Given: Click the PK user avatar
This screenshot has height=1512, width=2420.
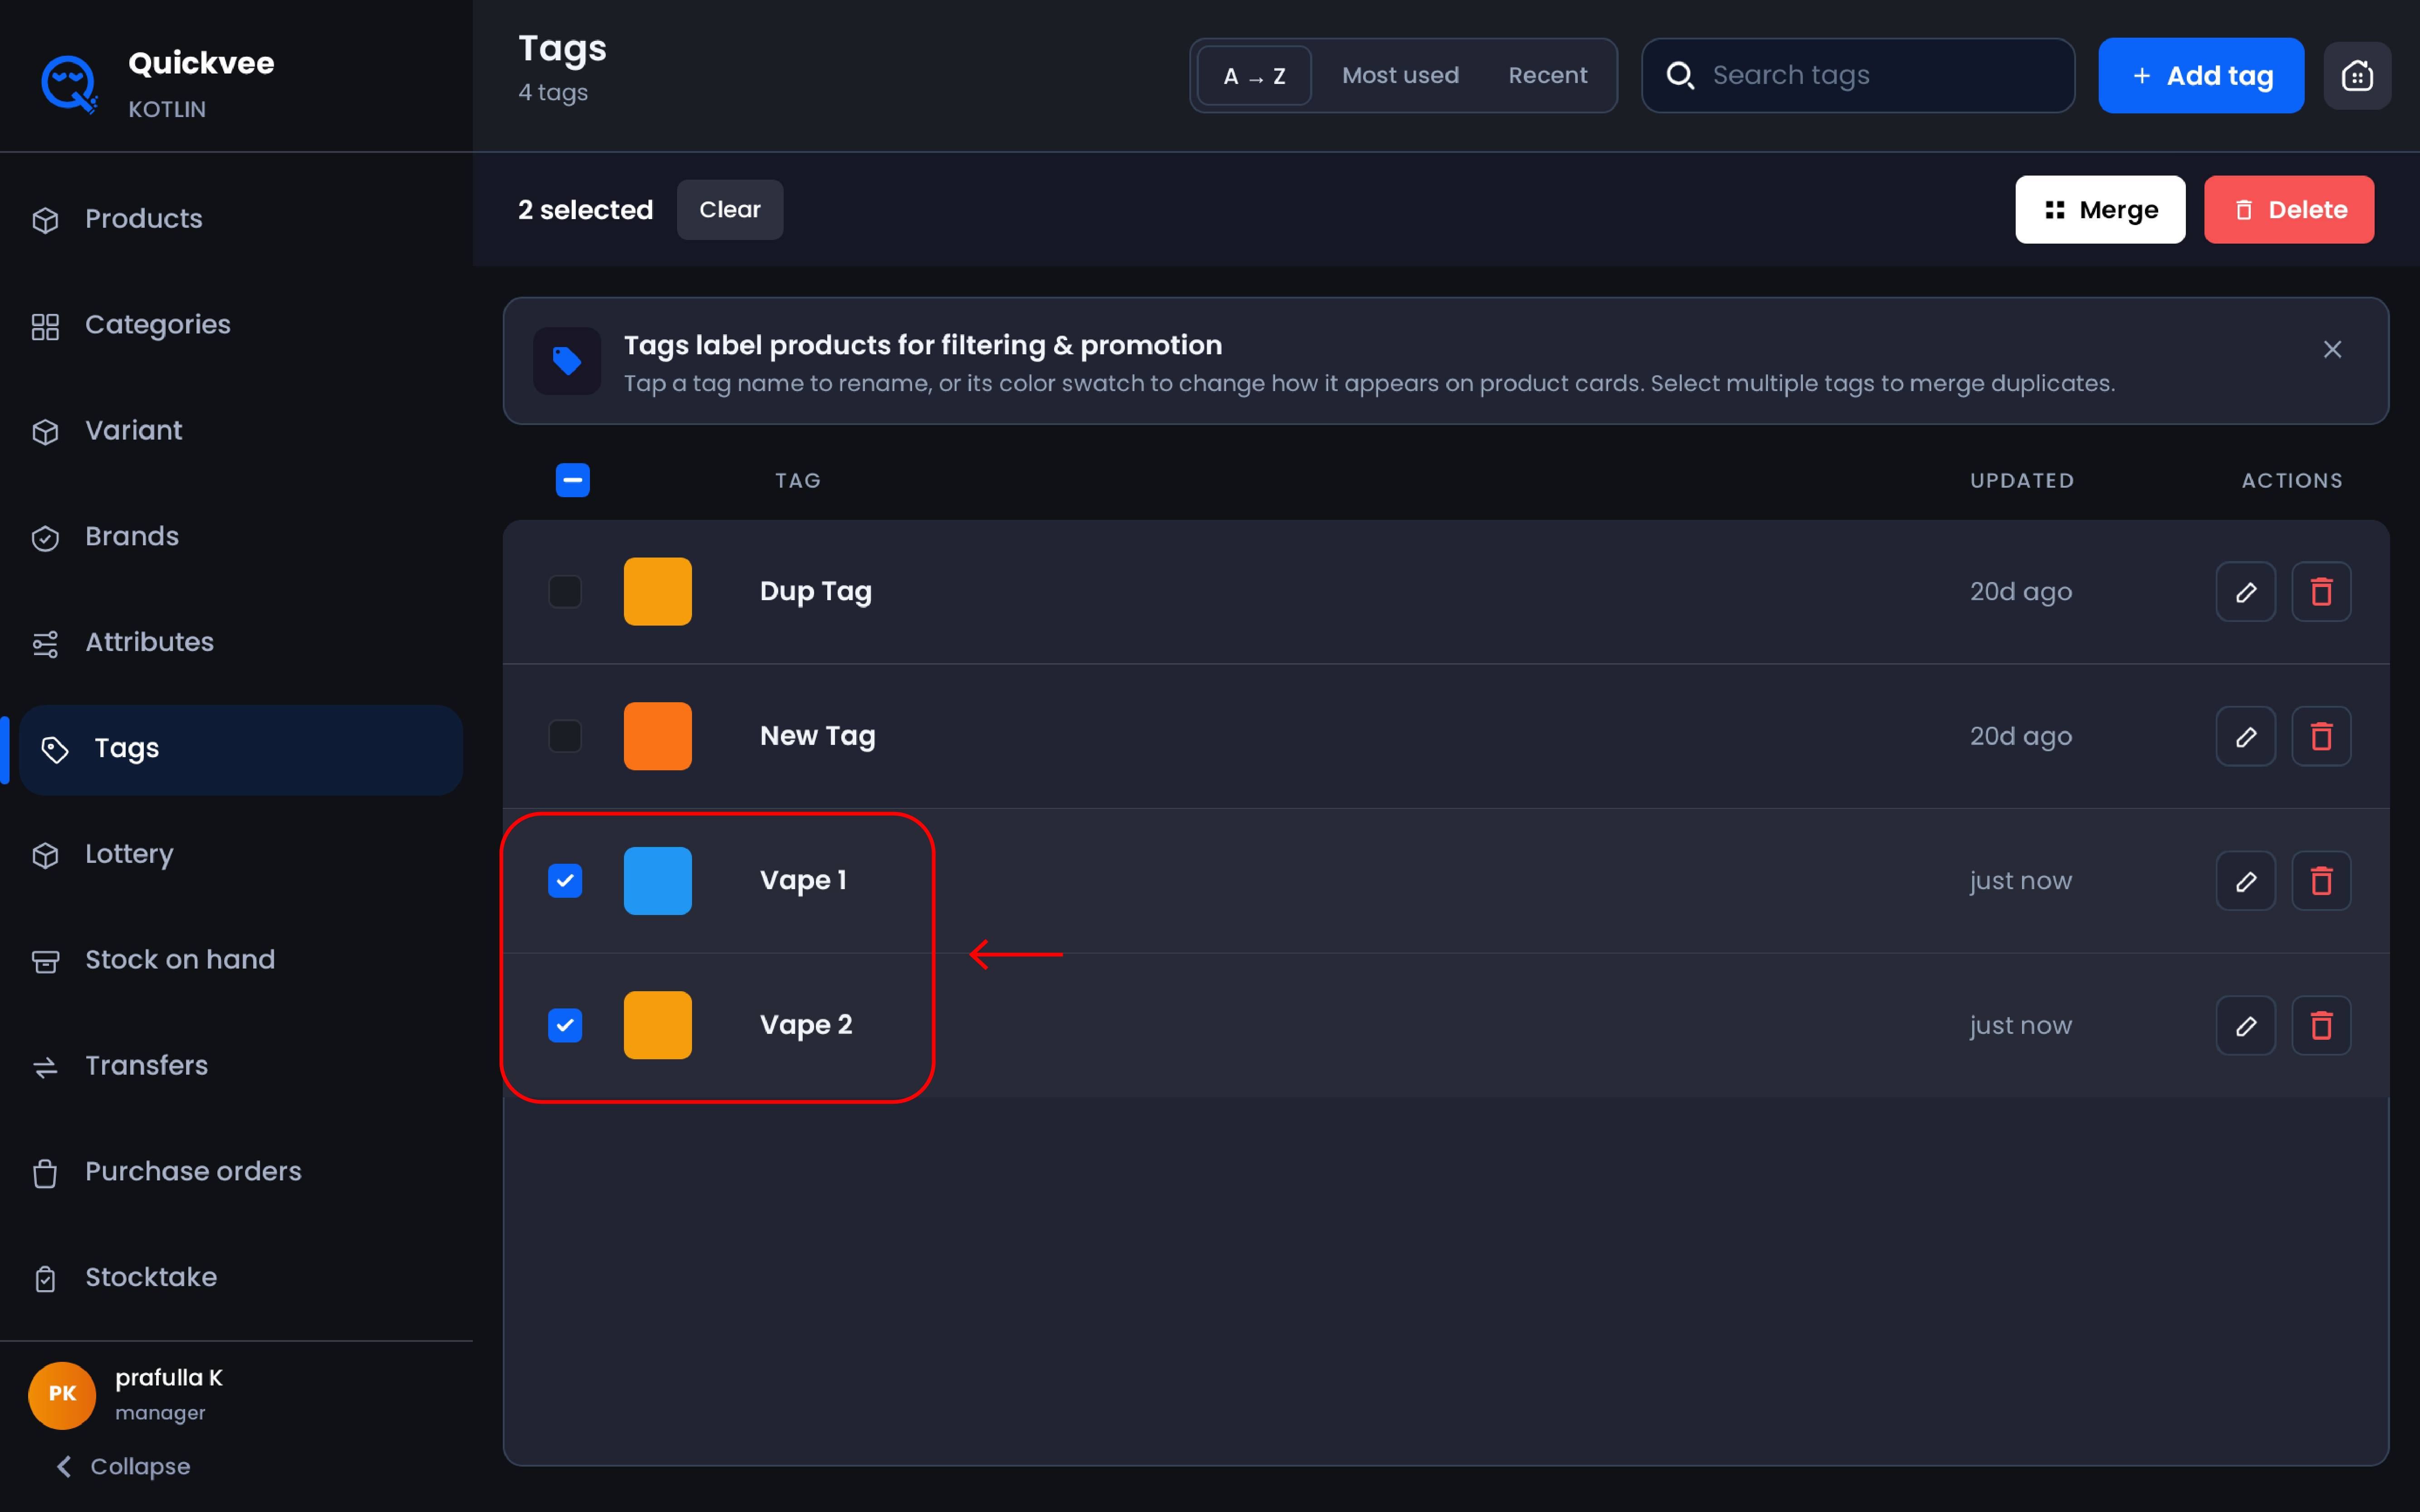Looking at the screenshot, I should 62,1395.
